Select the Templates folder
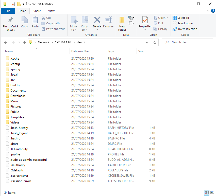 pyautogui.click(x=17, y=117)
